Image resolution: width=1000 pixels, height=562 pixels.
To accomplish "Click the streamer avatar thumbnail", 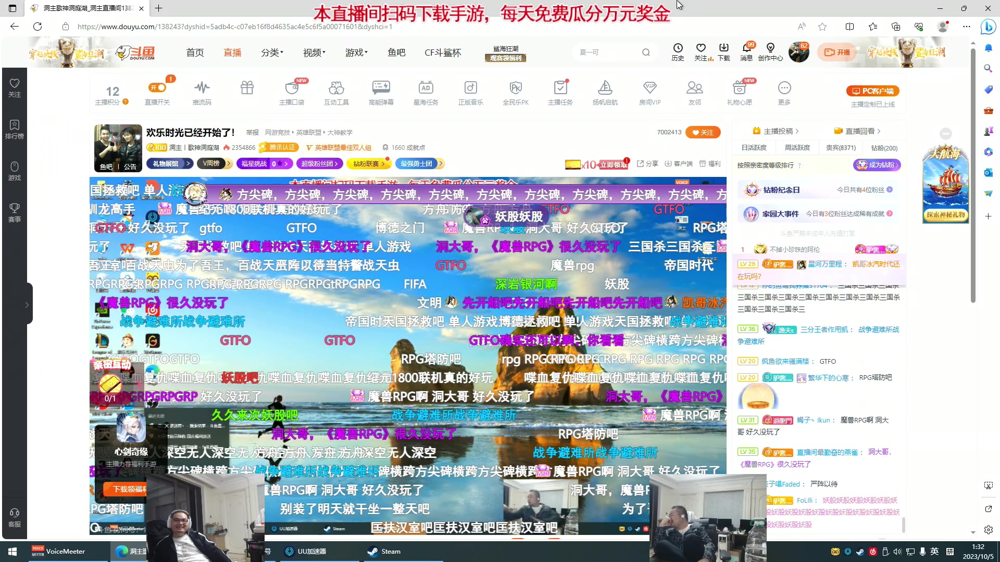I will point(118,148).
